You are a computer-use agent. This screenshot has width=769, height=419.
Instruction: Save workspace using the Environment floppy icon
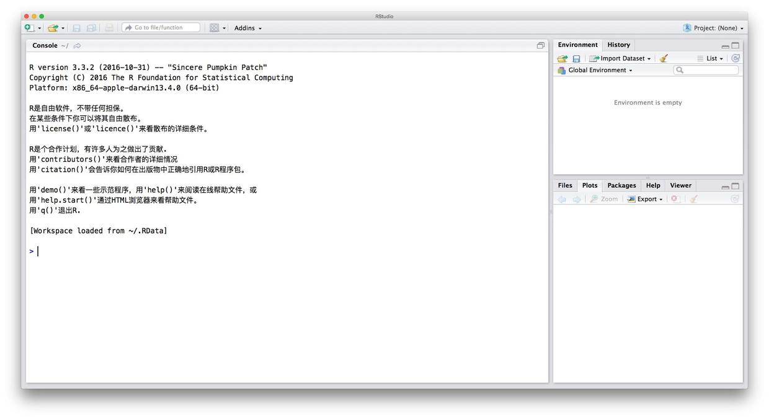point(576,58)
